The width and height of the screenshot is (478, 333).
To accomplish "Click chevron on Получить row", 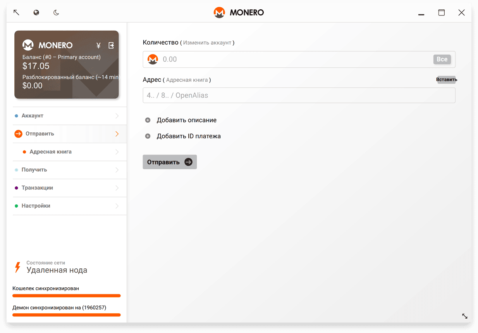I will (x=117, y=170).
